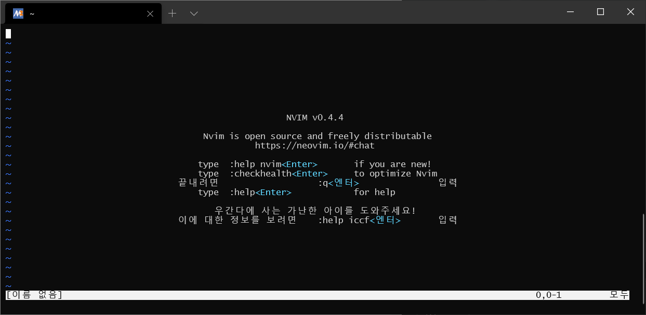Close the "~" terminal tab
This screenshot has width=646, height=315.
(x=150, y=13)
